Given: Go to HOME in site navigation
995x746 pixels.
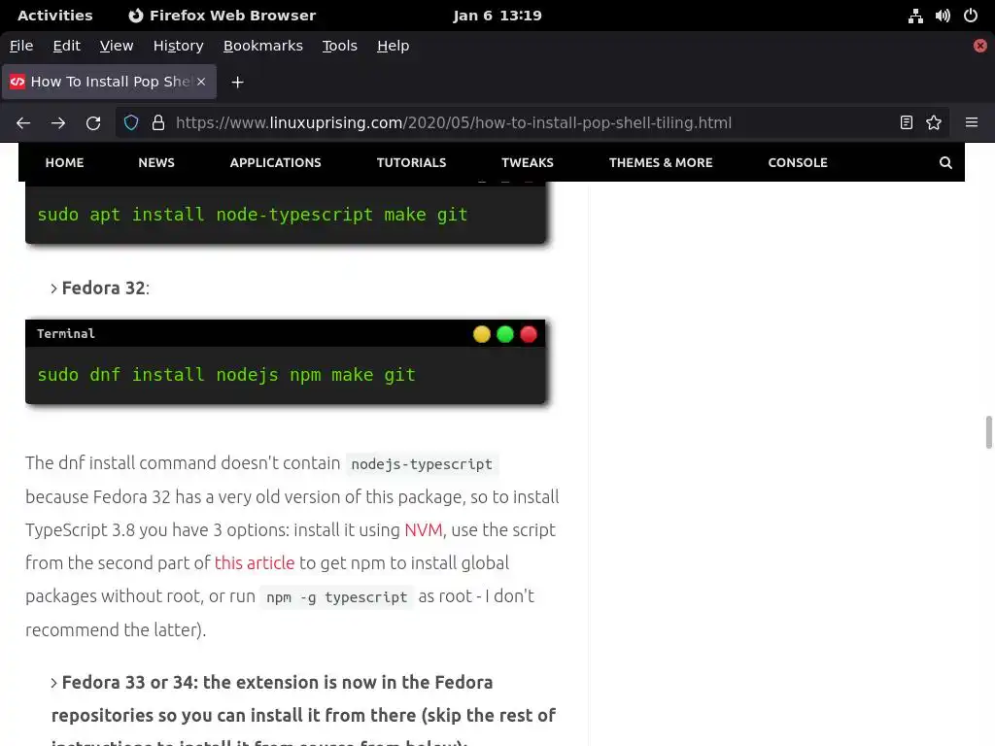Looking at the screenshot, I should pyautogui.click(x=65, y=163).
